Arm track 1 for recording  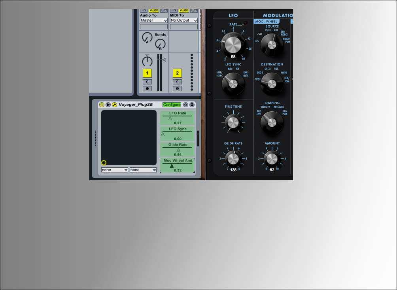pyautogui.click(x=147, y=88)
